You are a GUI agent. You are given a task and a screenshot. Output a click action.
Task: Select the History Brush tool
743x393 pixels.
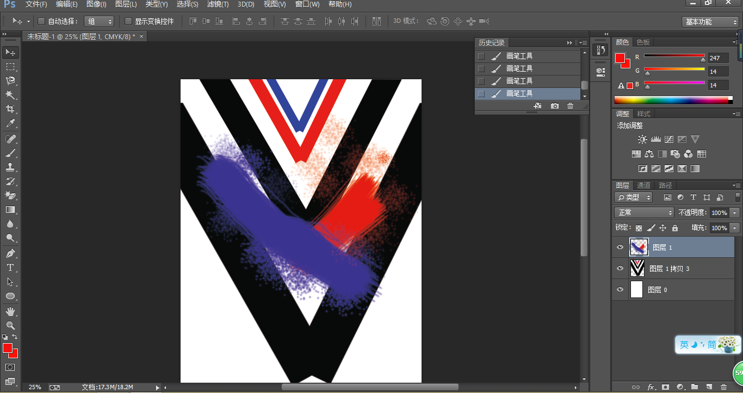pos(10,181)
